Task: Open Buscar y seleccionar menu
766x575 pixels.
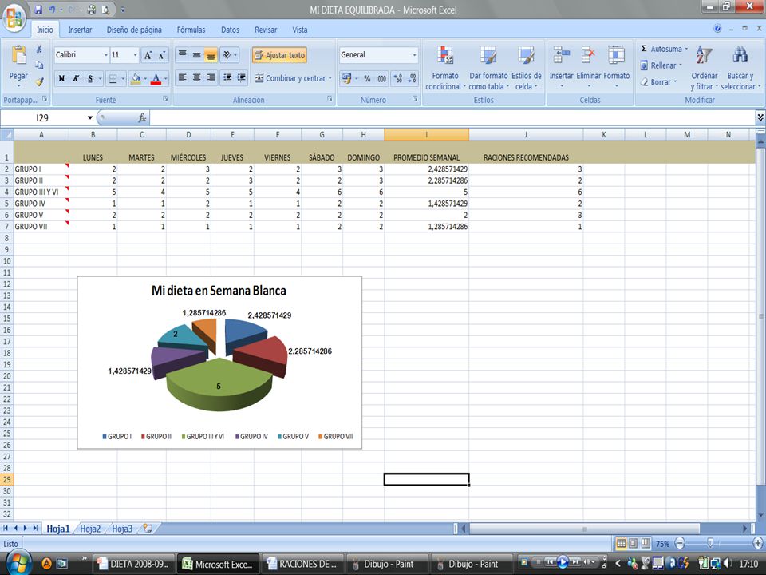Action: point(740,67)
